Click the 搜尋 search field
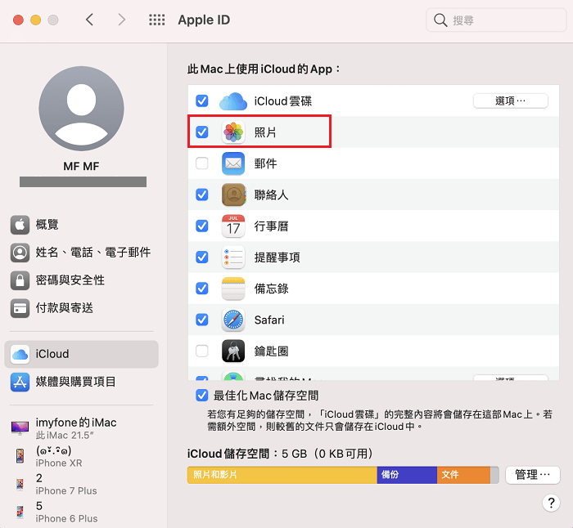This screenshot has width=573, height=528. (496, 20)
